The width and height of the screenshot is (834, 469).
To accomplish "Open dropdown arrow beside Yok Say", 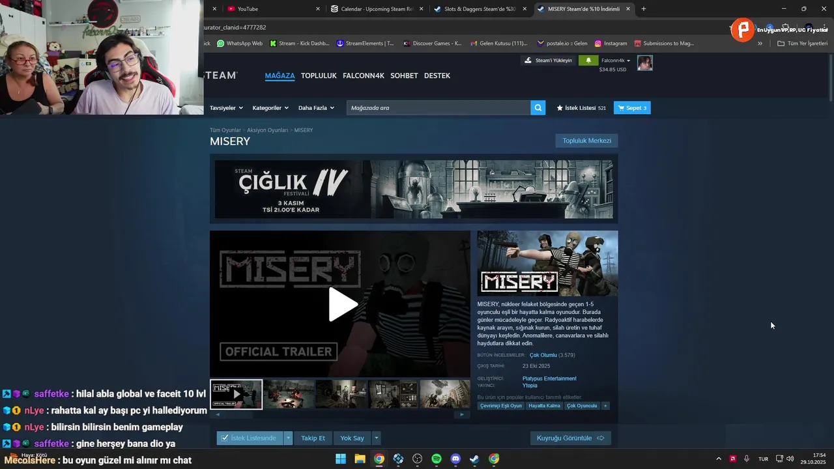I will click(x=376, y=438).
